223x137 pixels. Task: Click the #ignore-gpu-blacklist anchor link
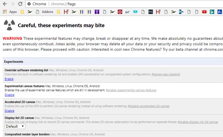point(166,74)
